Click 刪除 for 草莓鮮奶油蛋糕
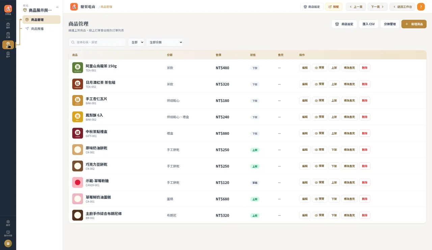The height and width of the screenshot is (250, 432). tap(364, 199)
